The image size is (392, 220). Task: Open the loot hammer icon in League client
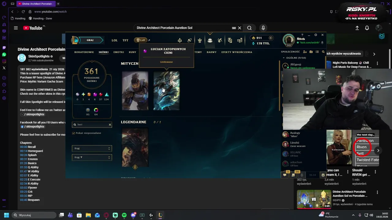(x=220, y=40)
